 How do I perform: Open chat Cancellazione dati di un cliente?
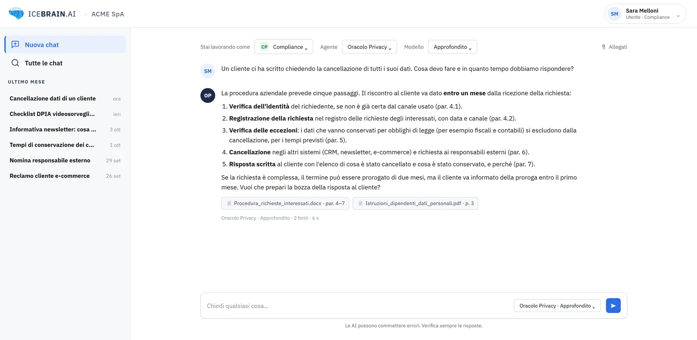click(x=65, y=99)
